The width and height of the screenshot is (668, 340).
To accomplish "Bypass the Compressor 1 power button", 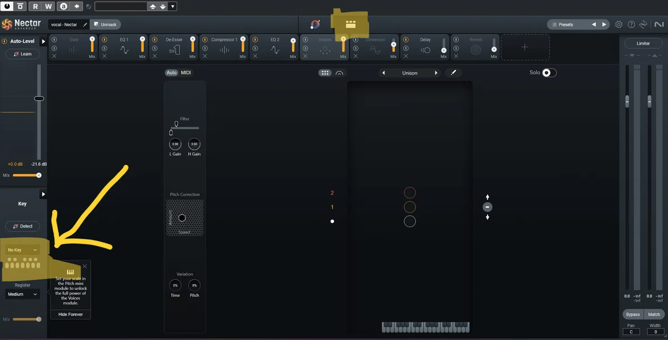I will pos(204,40).
